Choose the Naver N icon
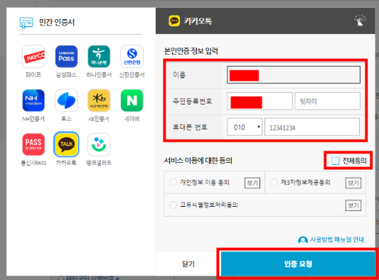The image size is (379, 280). [x=132, y=100]
